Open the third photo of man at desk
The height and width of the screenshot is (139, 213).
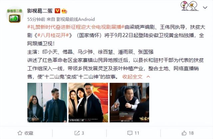pos(129,103)
